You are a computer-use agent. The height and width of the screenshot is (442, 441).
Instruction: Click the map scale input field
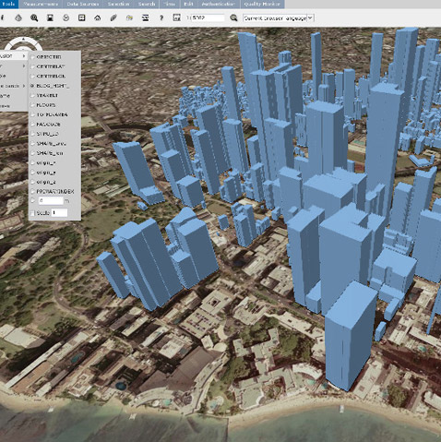coord(209,18)
